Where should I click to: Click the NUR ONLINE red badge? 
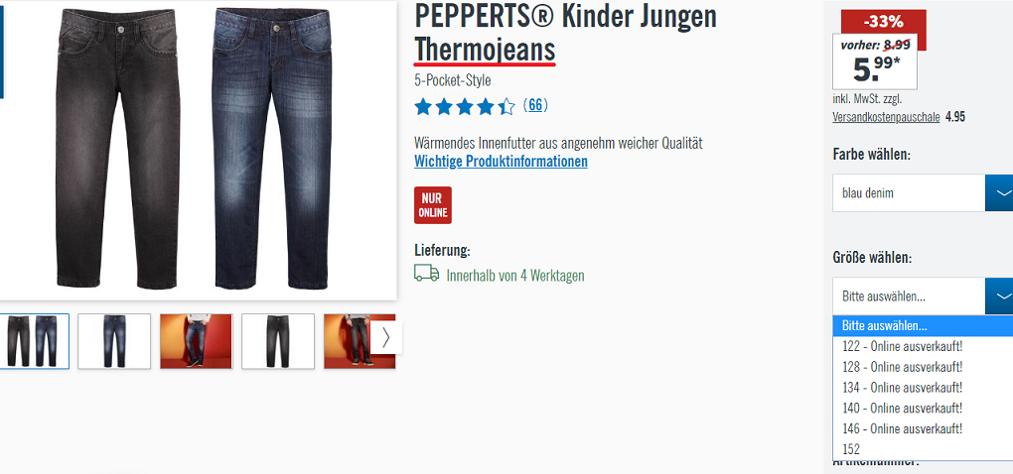(433, 205)
